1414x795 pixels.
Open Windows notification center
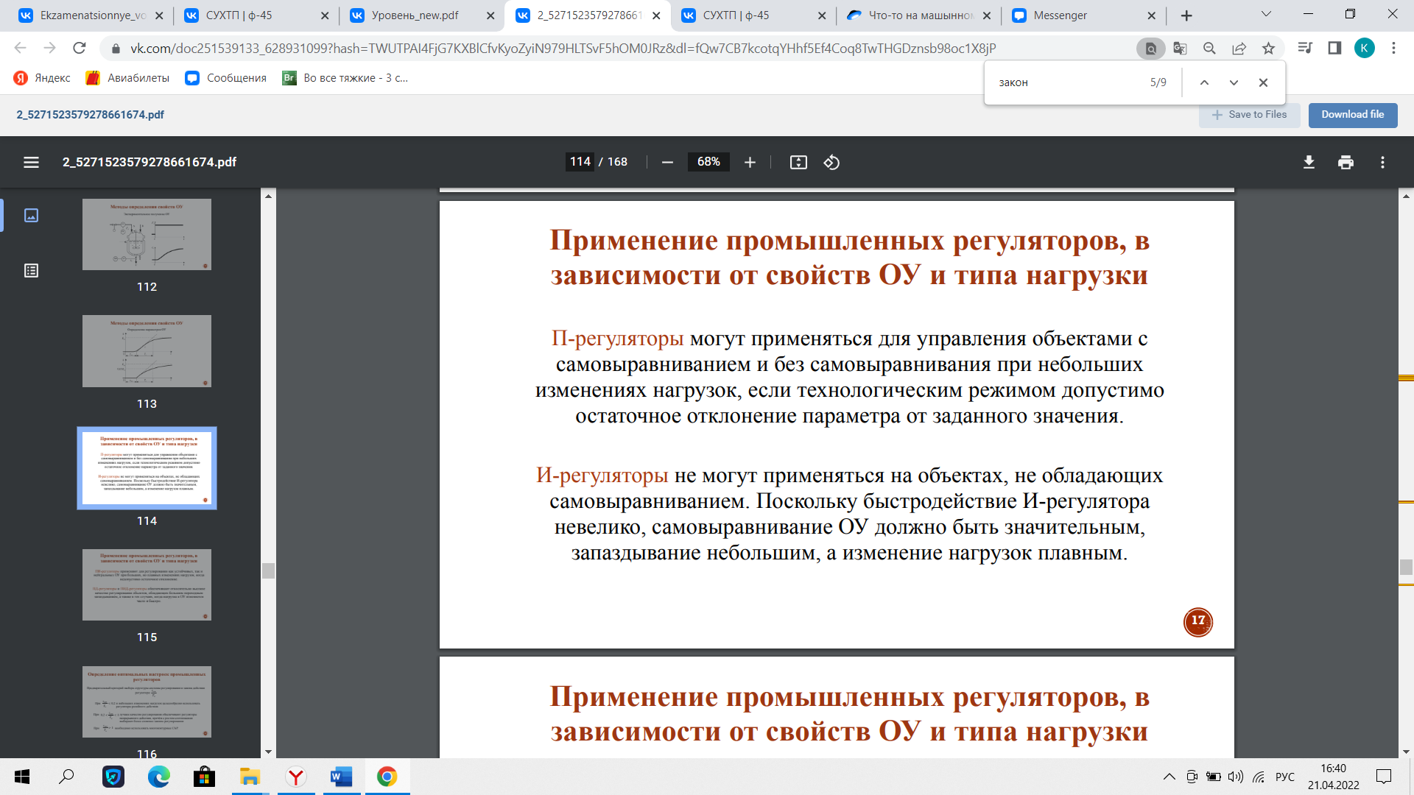pos(1384,777)
